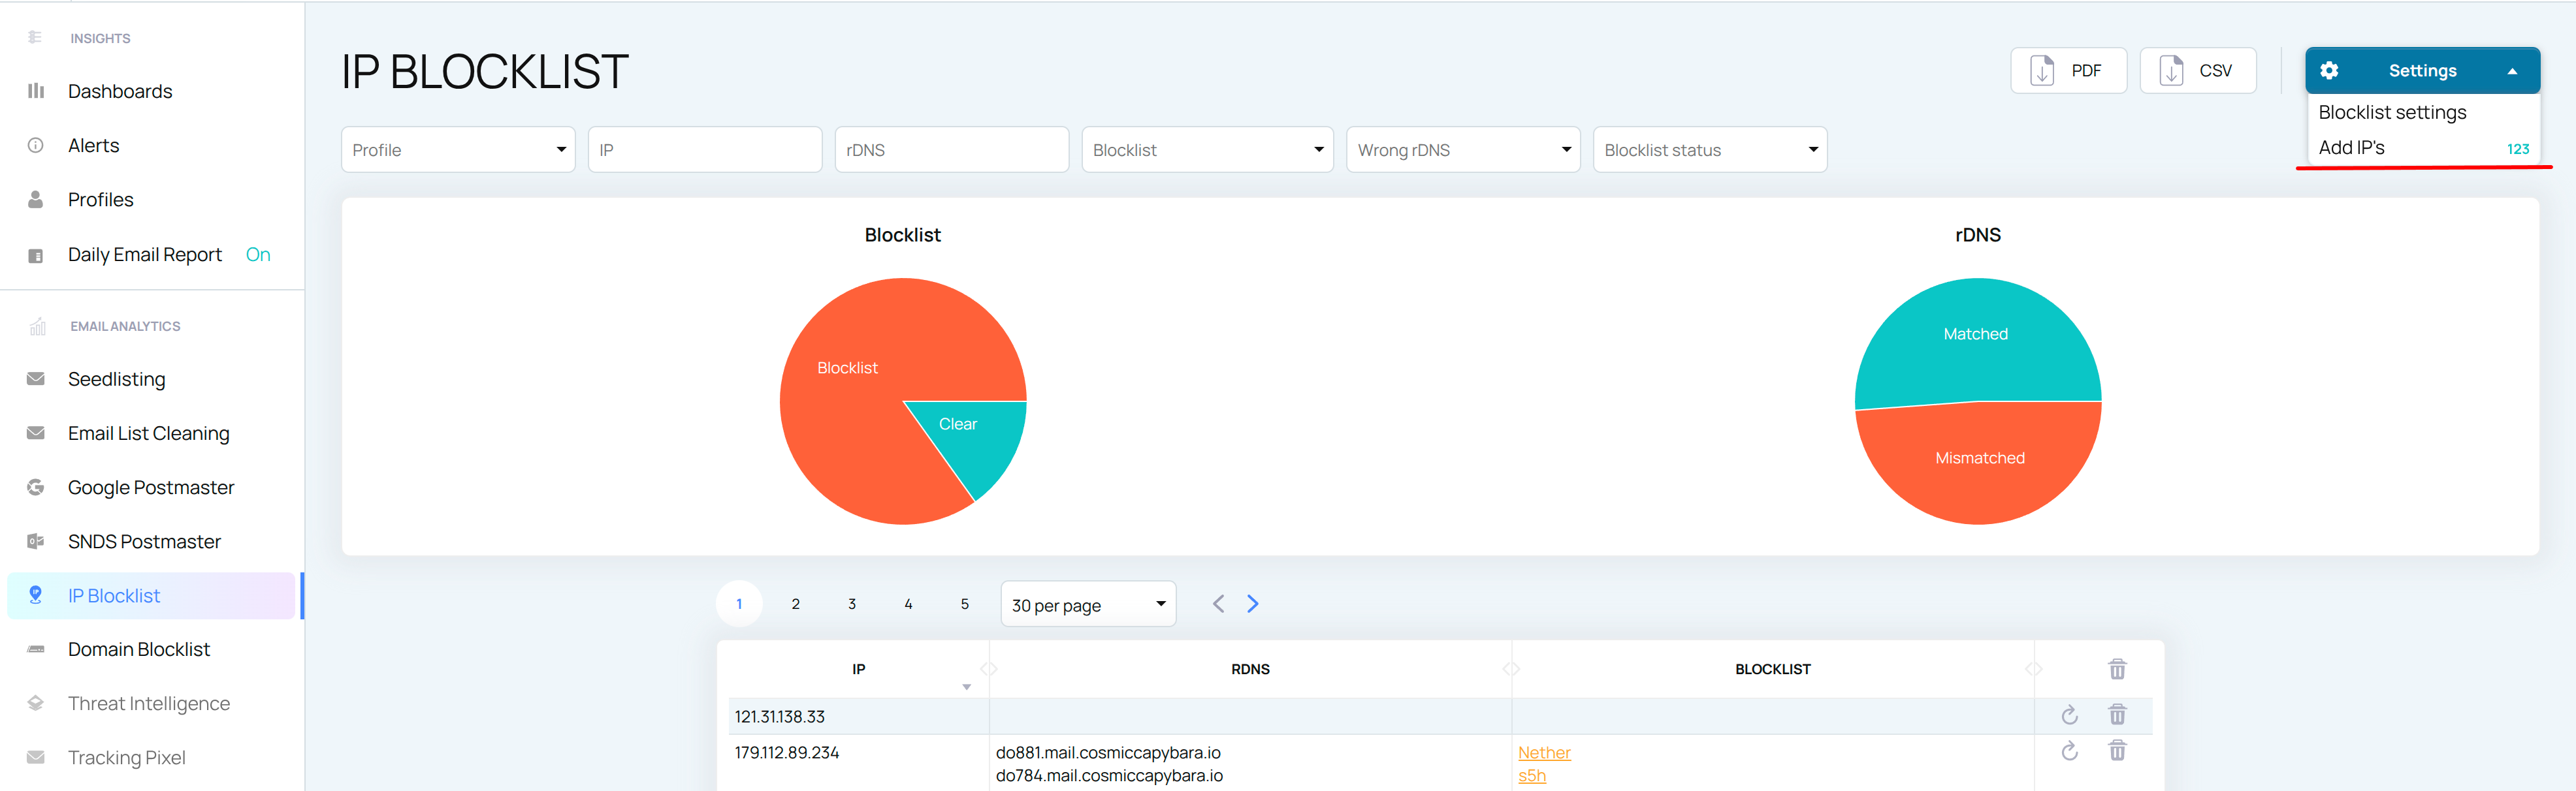Image resolution: width=2576 pixels, height=791 pixels.
Task: Go to page 1
Action: [x=739, y=603]
